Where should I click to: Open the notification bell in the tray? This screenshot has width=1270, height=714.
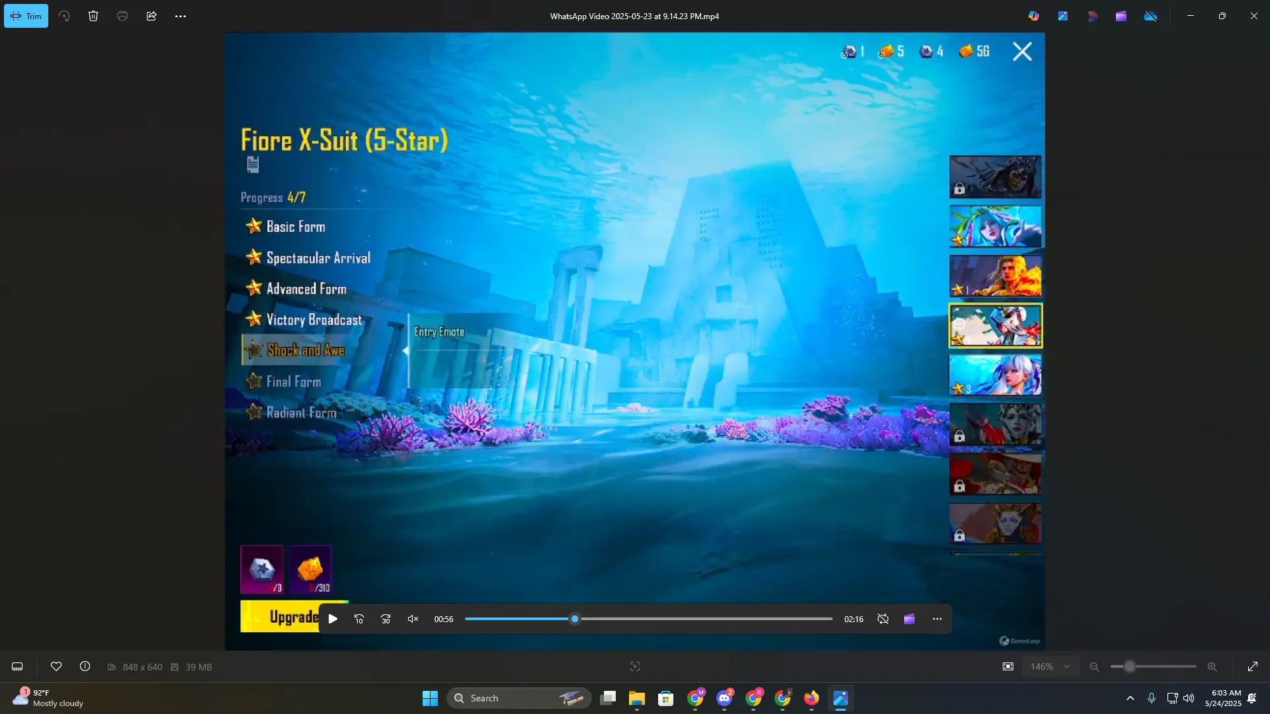click(1252, 698)
